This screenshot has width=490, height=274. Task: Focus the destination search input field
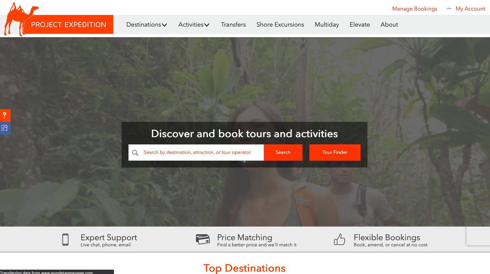pyautogui.click(x=196, y=153)
